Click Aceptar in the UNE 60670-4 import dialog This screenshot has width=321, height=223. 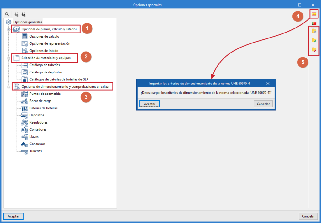pyautogui.click(x=150, y=104)
